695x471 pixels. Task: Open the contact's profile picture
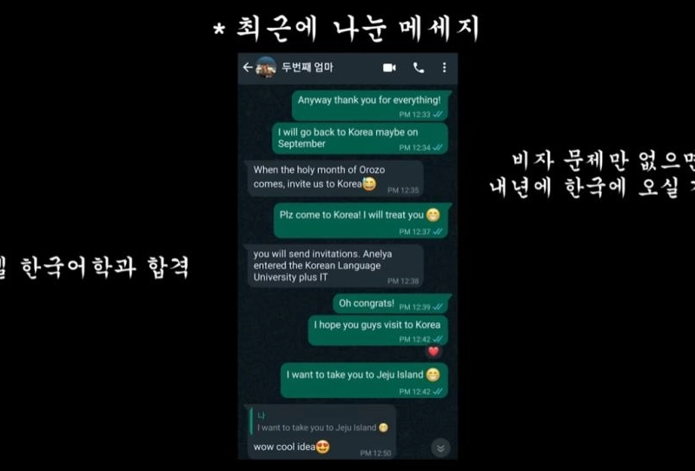266,68
